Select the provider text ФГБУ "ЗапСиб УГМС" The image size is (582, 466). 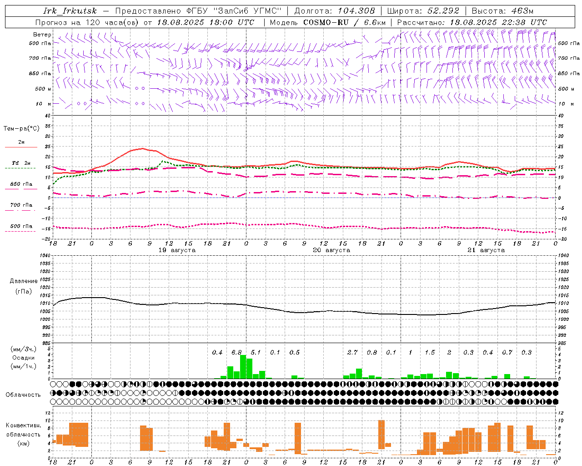coord(234,11)
